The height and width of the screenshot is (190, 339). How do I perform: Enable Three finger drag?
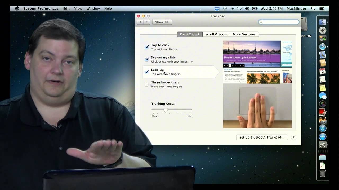click(147, 84)
